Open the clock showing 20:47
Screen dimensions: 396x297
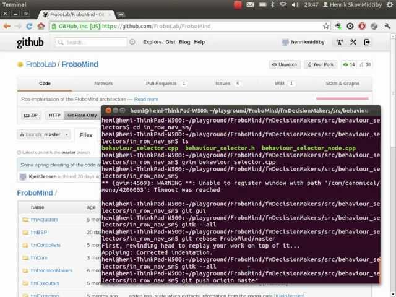coord(311,4)
